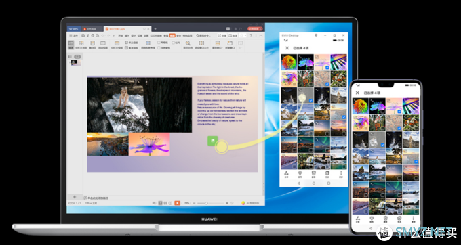The height and width of the screenshot is (245, 461).
Task: Start slideshow with the orange play button
Action: coord(178,203)
